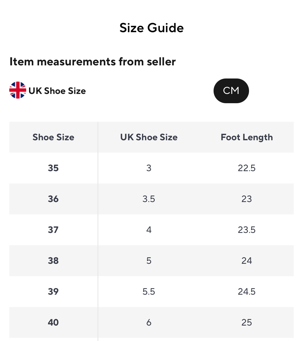Click UK size 5.5 cell

pyautogui.click(x=149, y=292)
